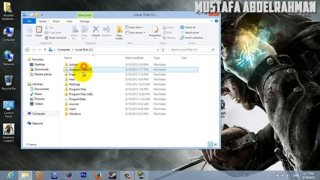Click the Delete ribbon icon
Image resolution: width=320 pixels, height=180 pixels.
click(x=96, y=32)
